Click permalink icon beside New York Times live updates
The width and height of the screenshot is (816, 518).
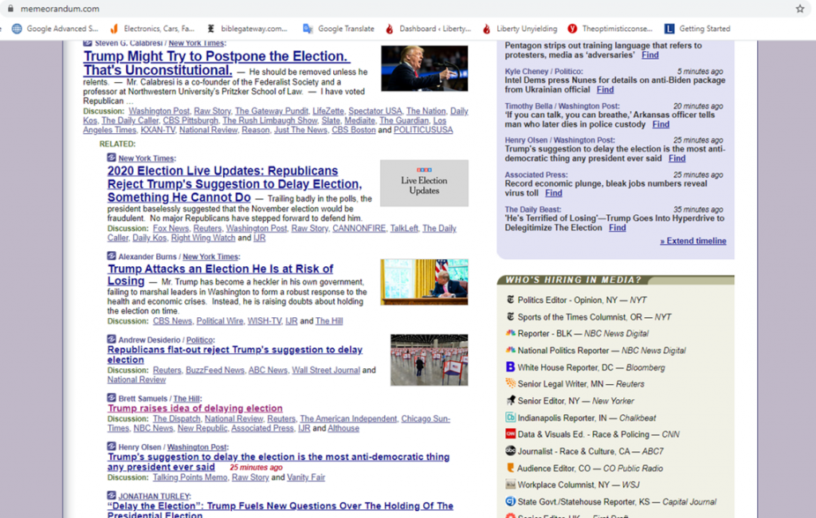112,157
